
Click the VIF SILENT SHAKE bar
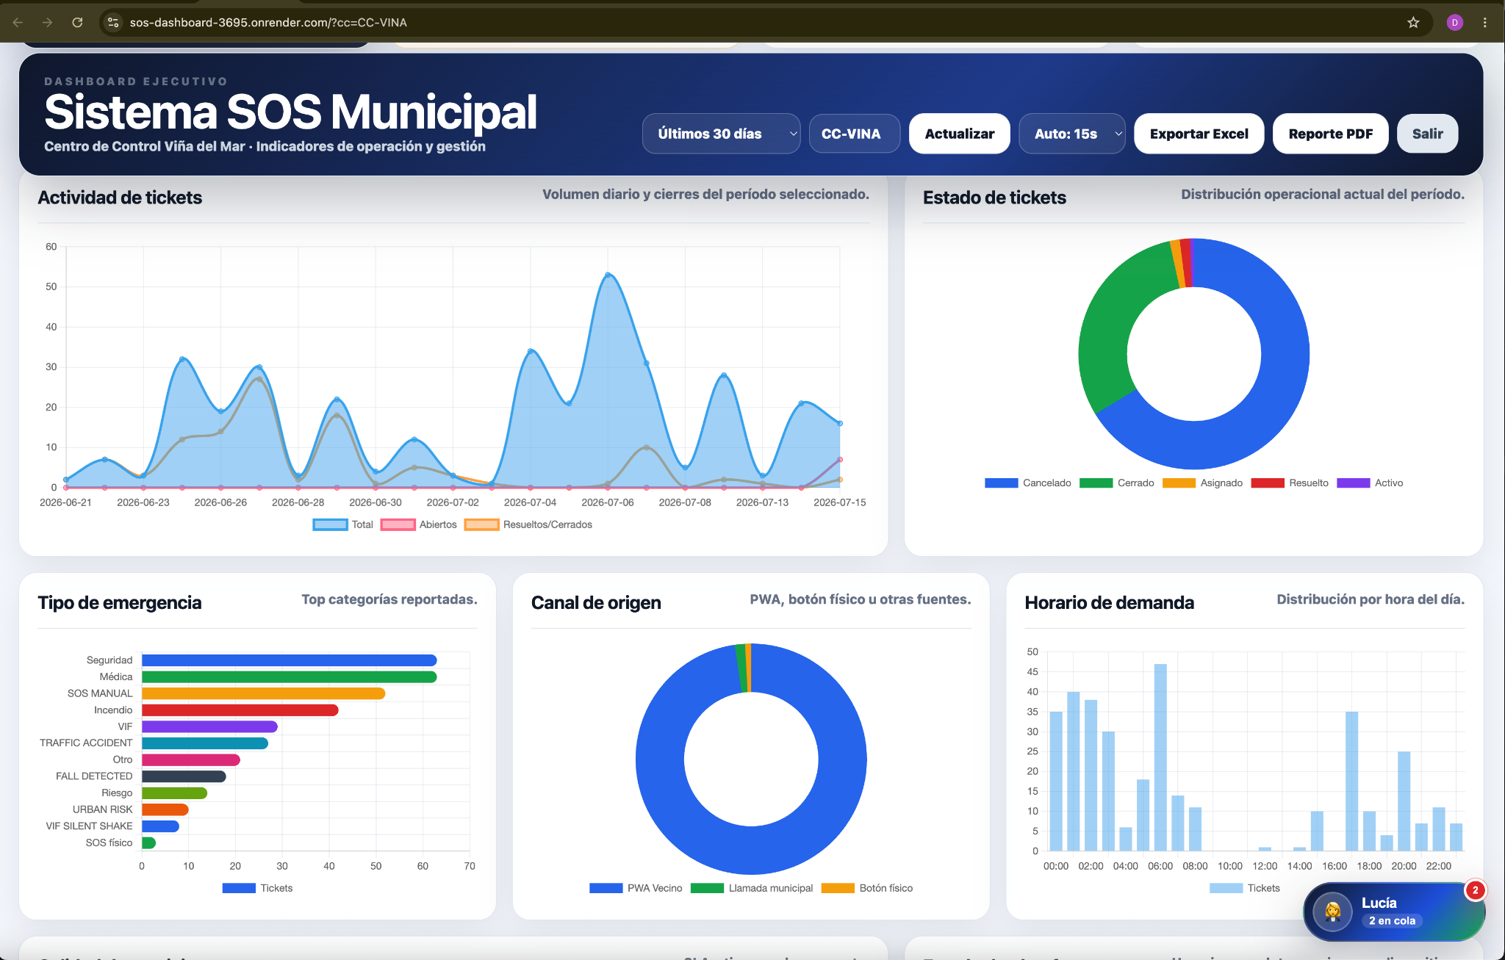click(x=160, y=826)
